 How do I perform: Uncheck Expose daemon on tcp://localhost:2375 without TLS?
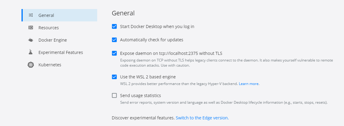click(x=114, y=53)
